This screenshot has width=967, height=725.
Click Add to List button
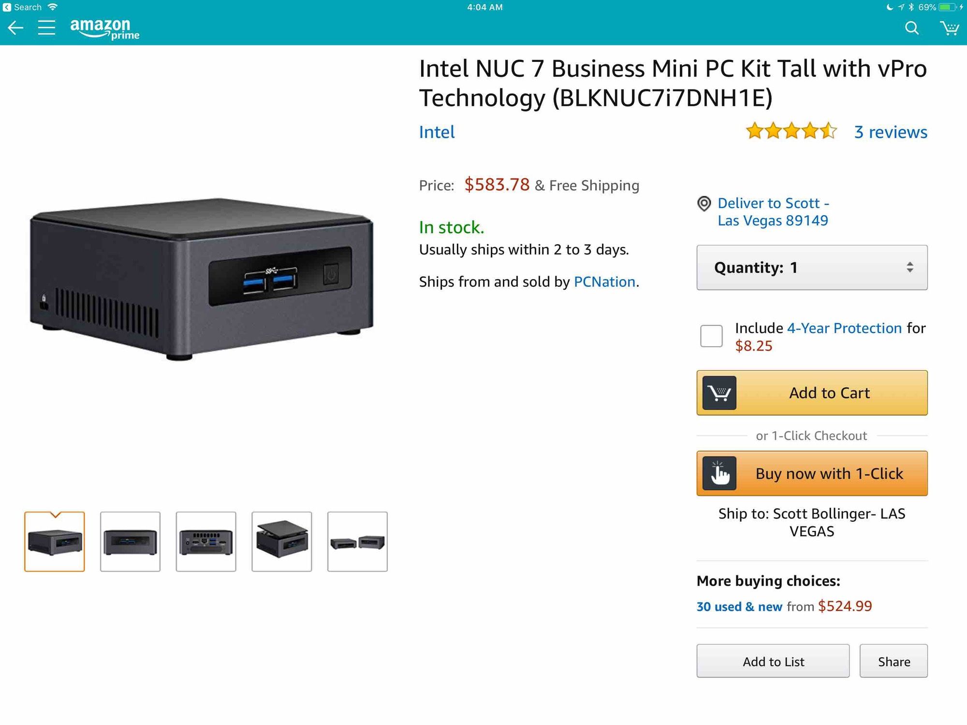pos(773,661)
